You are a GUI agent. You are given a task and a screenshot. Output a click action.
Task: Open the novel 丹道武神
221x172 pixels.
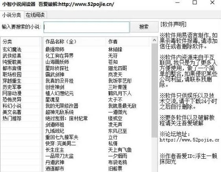tap(55, 163)
